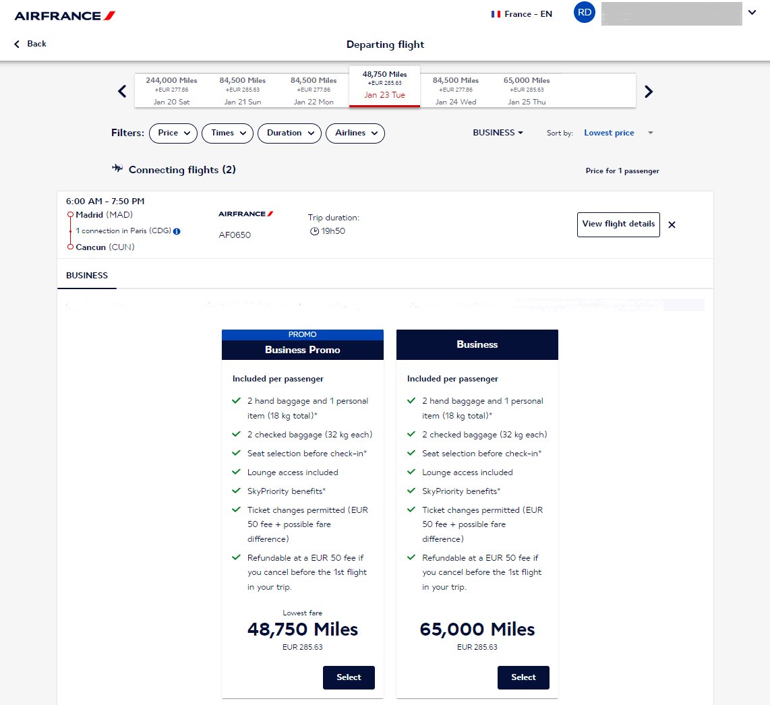
Task: Click the Cancun (CUN) destination label
Action: click(x=105, y=247)
